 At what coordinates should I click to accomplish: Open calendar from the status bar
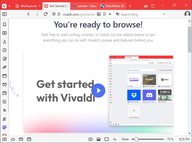29,139
